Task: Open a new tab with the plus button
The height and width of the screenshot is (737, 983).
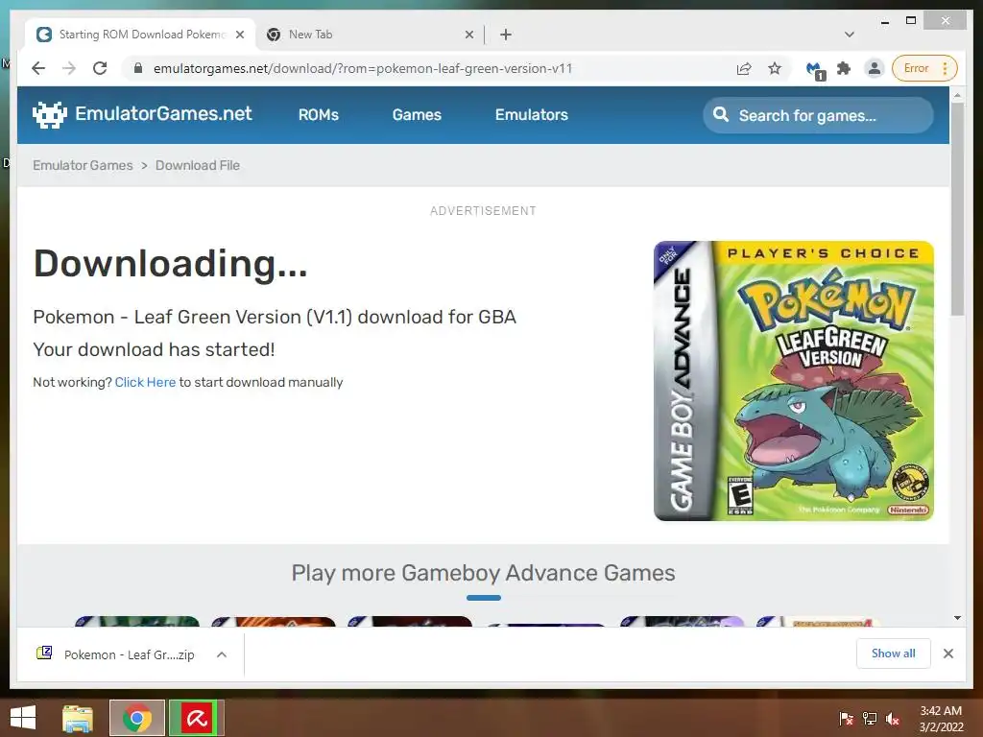Action: [x=506, y=35]
